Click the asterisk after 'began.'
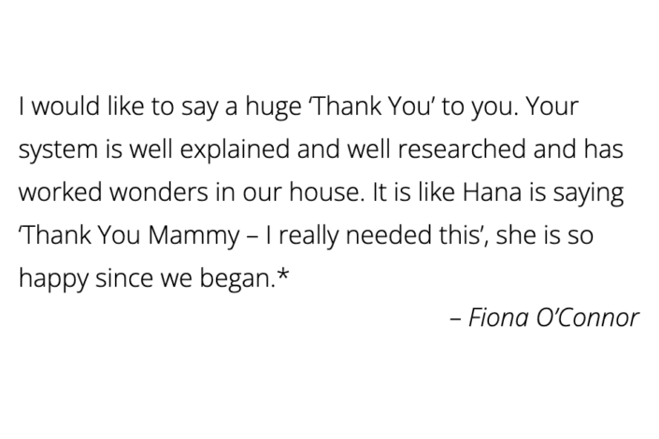Viewport: 659px width, 439px height. [x=283, y=276]
